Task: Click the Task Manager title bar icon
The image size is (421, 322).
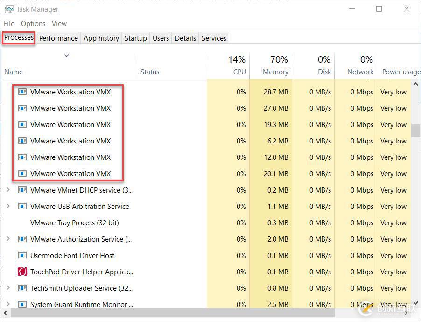Action: (x=9, y=9)
